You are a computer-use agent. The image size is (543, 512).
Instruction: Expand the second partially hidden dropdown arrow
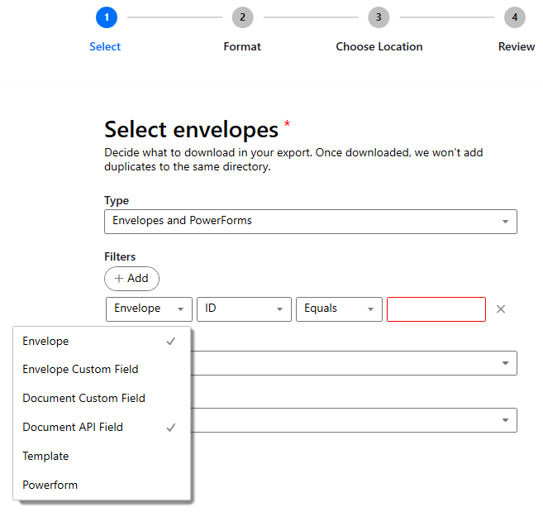(506, 420)
